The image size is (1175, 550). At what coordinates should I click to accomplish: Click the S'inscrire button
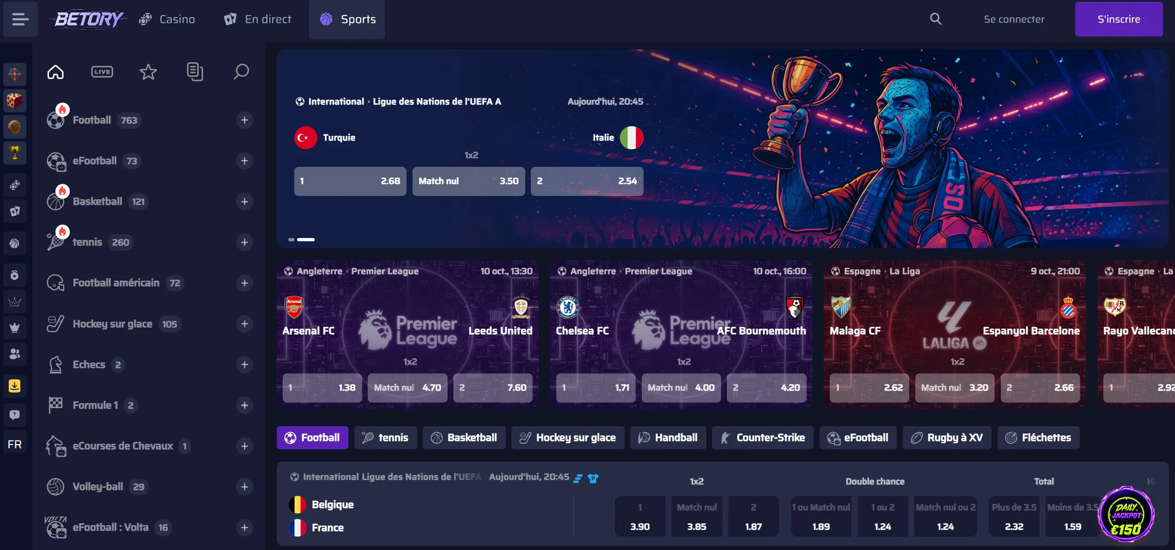[x=1119, y=19]
